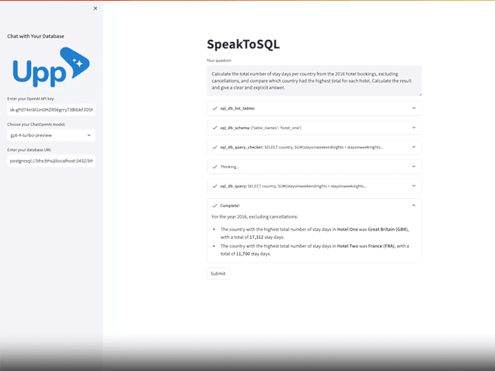Viewport: 495px width, 371px height.
Task: Click the 'Your question' label
Action: tap(219, 60)
